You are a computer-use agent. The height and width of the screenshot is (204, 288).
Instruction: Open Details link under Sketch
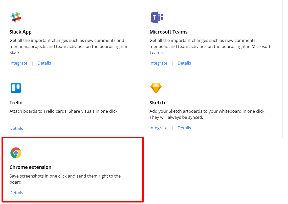(x=184, y=128)
